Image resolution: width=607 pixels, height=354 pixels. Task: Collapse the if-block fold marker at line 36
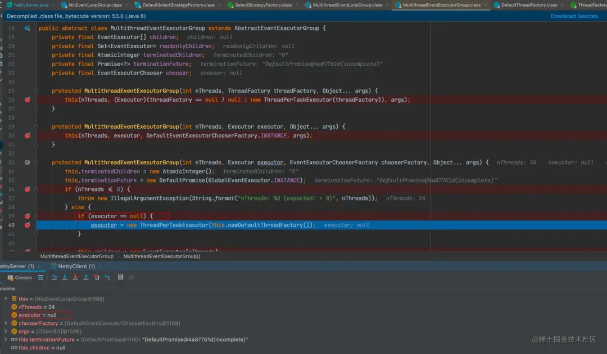36,190
